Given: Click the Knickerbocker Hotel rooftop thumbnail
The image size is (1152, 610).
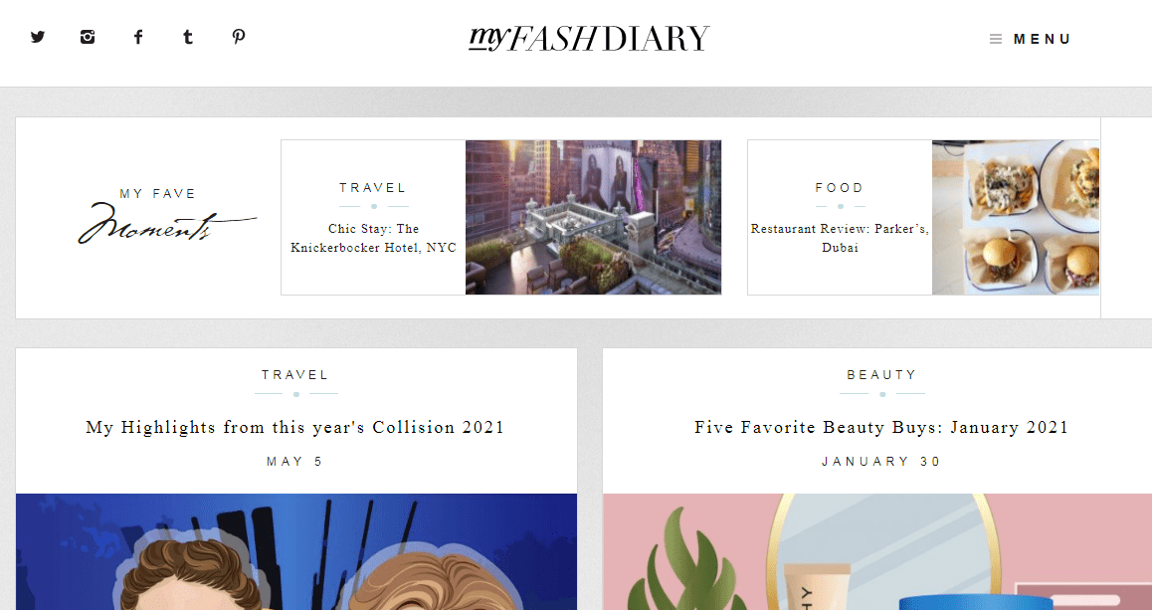Looking at the screenshot, I should (593, 218).
